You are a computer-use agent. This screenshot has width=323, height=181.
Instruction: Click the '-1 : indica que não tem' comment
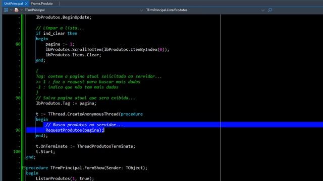point(77,87)
